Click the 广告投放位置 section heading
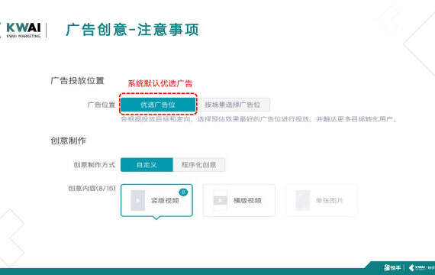The height and width of the screenshot is (275, 435). 77,81
